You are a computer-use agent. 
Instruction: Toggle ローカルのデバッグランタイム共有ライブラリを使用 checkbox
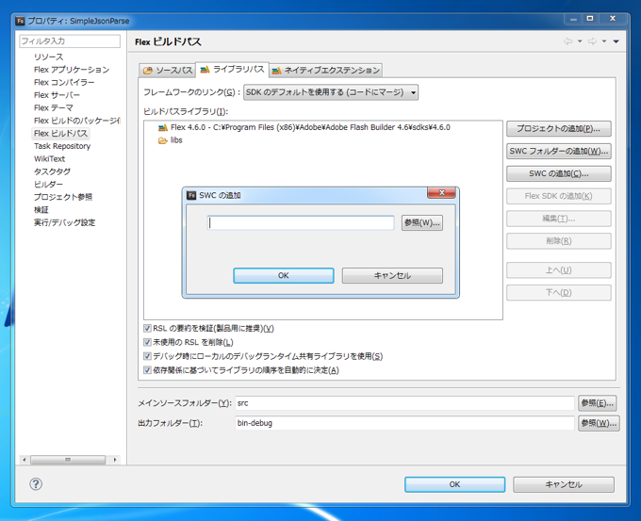pyautogui.click(x=147, y=356)
